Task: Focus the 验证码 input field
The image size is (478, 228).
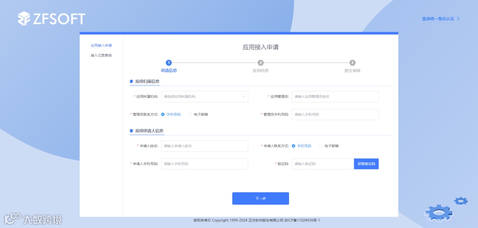Action: (323, 164)
